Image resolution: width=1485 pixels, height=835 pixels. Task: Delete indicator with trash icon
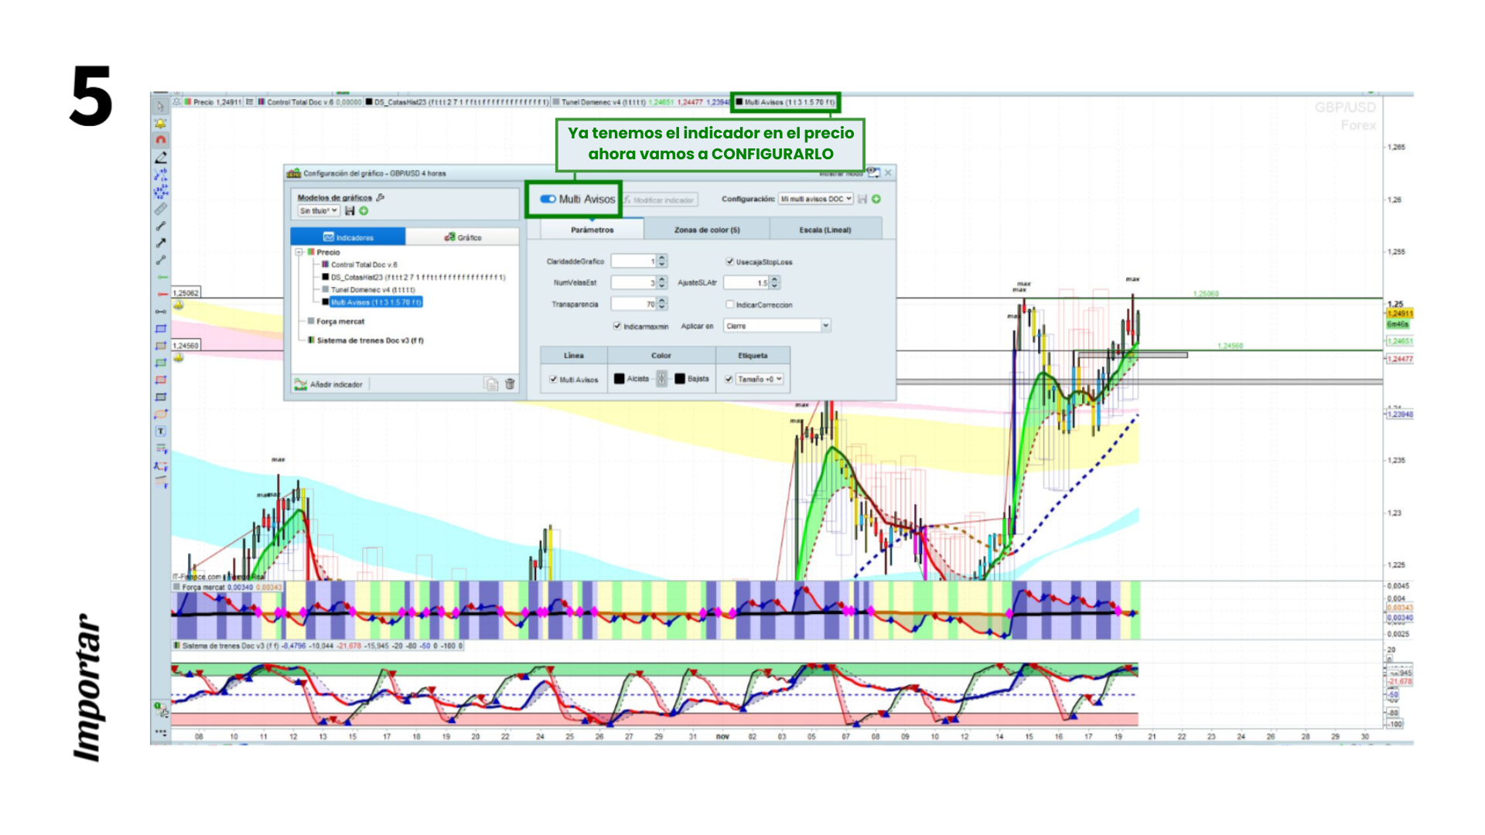(510, 384)
